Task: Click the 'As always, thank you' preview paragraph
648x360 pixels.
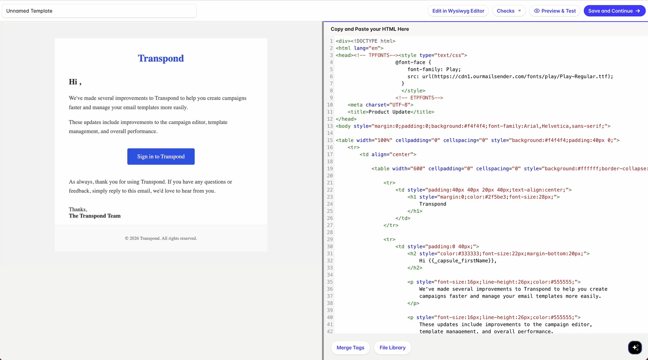Action: click(150, 186)
